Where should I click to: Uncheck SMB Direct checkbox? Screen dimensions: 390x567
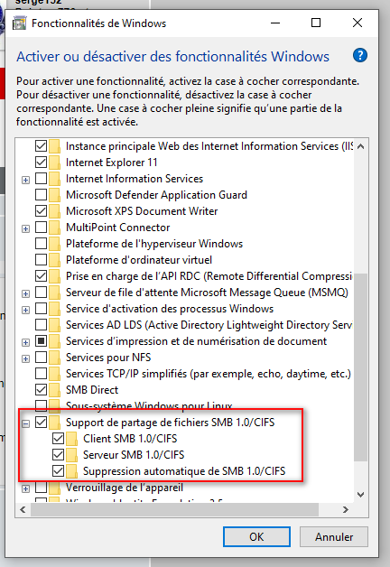click(41, 390)
